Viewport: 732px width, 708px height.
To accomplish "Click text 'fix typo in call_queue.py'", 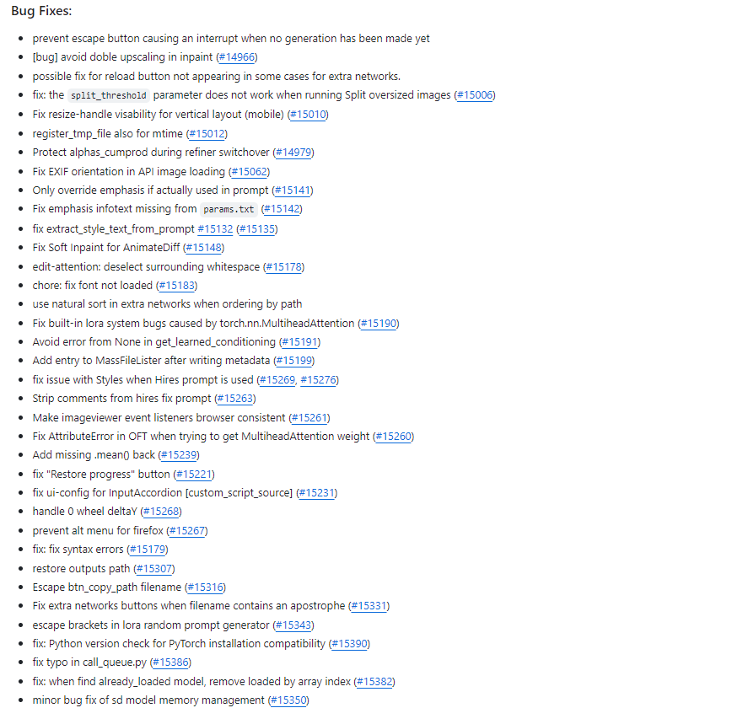I will [x=89, y=662].
